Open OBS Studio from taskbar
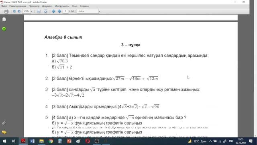The image size is (257, 145). (97, 141)
